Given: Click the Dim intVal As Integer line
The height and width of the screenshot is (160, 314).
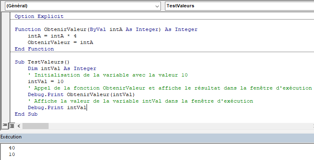Looking at the screenshot, I should [x=62, y=68].
